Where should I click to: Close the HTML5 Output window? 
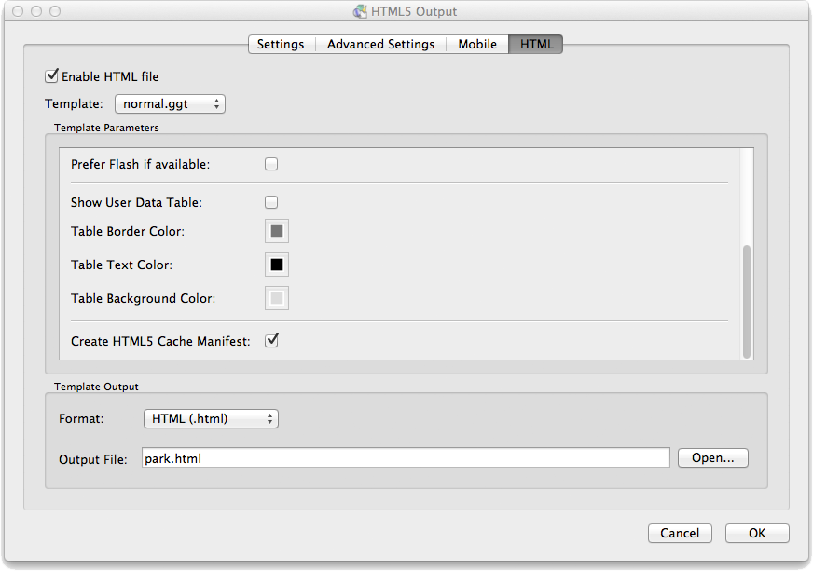pos(17,12)
